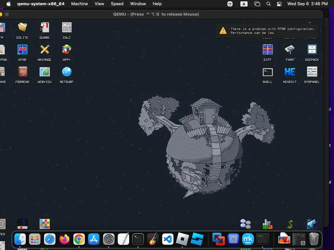Screen dimensions: 334x250
Task: Open Launchpad from the Dock
Action: [x=35, y=239]
